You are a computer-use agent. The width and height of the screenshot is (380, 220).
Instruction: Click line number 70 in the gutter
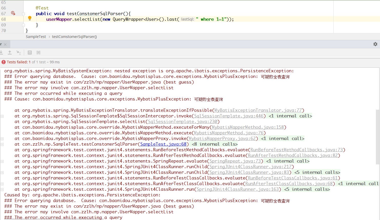[4, 31]
